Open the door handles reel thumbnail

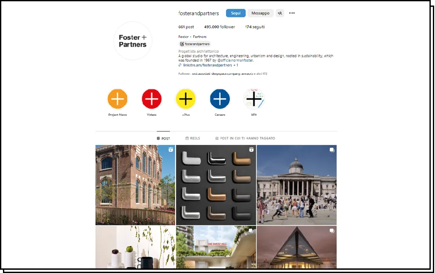pos(216,185)
